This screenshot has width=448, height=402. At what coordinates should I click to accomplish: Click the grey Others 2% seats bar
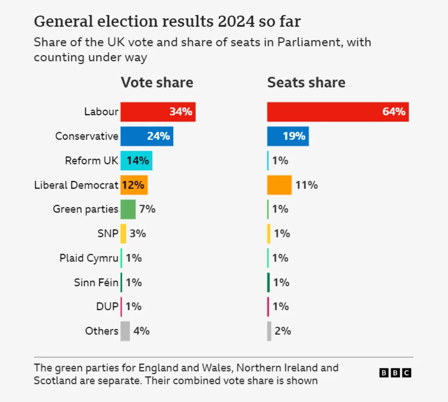269,331
